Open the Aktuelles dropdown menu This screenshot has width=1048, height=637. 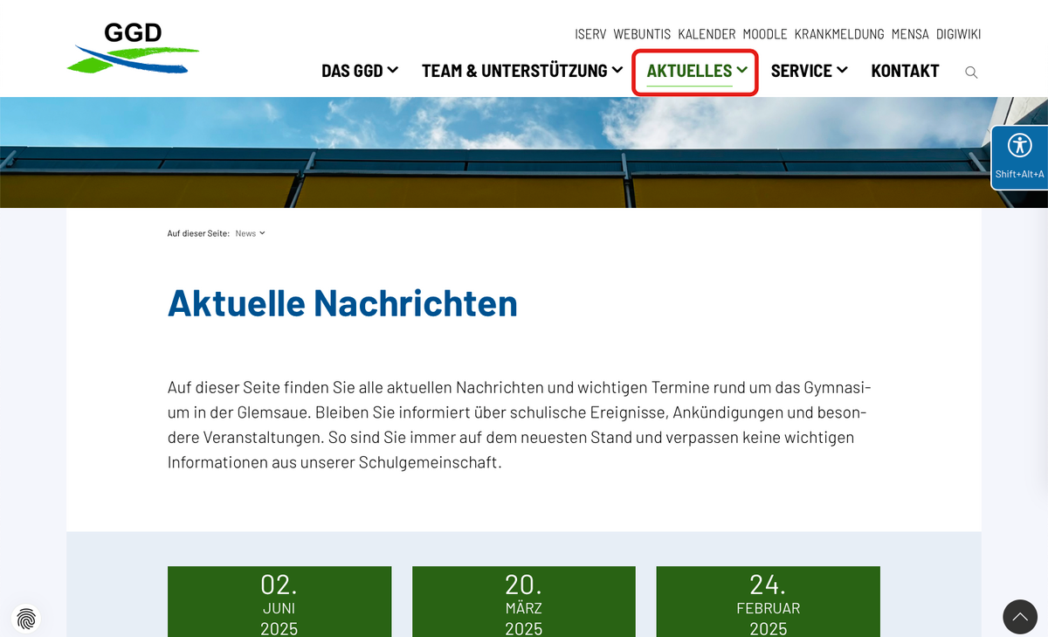click(x=696, y=71)
